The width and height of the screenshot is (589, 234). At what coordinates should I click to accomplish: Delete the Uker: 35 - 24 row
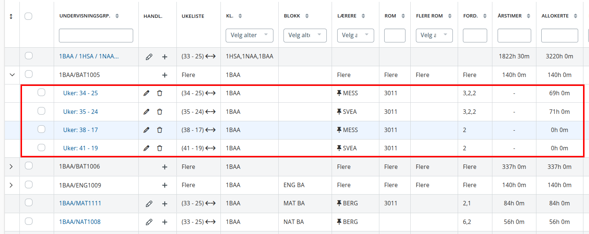coord(160,112)
